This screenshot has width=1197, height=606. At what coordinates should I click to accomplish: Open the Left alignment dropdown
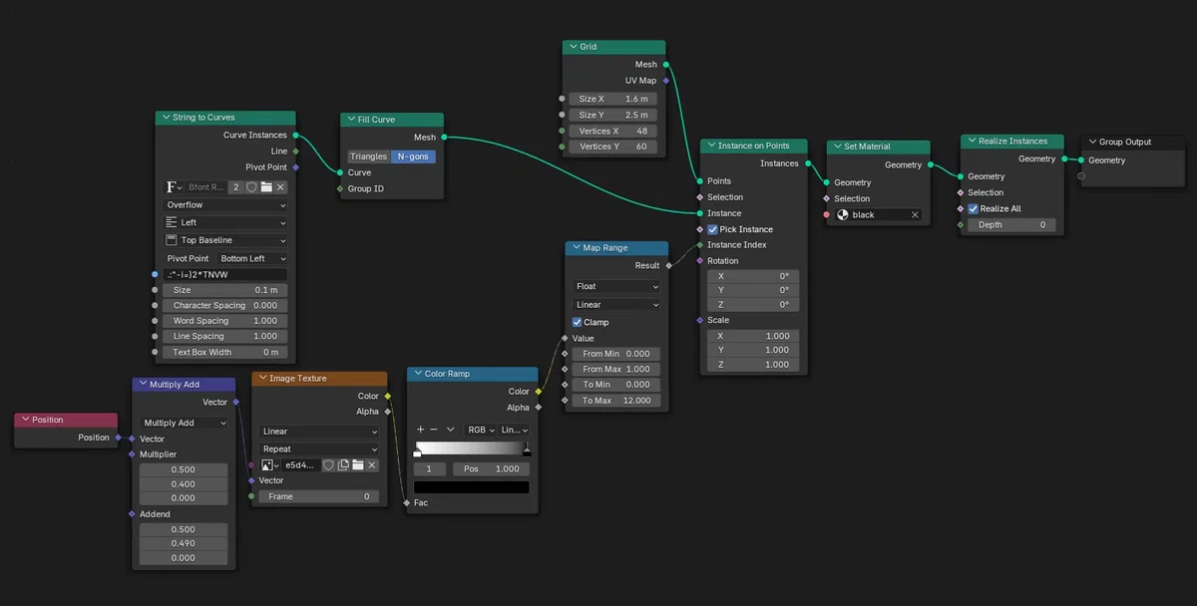(225, 223)
